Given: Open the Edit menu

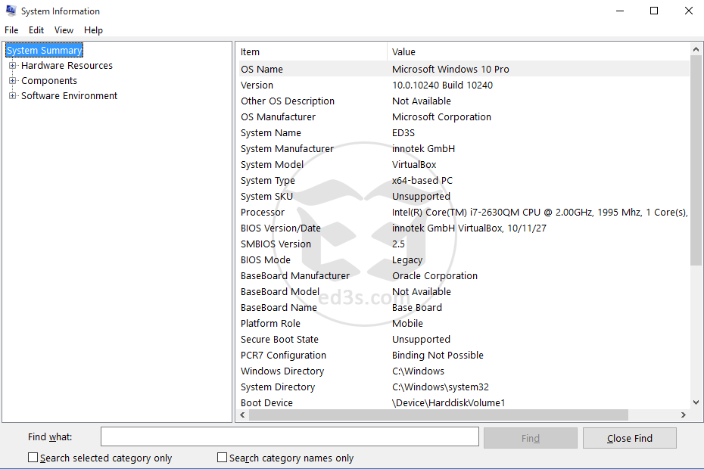Looking at the screenshot, I should point(36,30).
